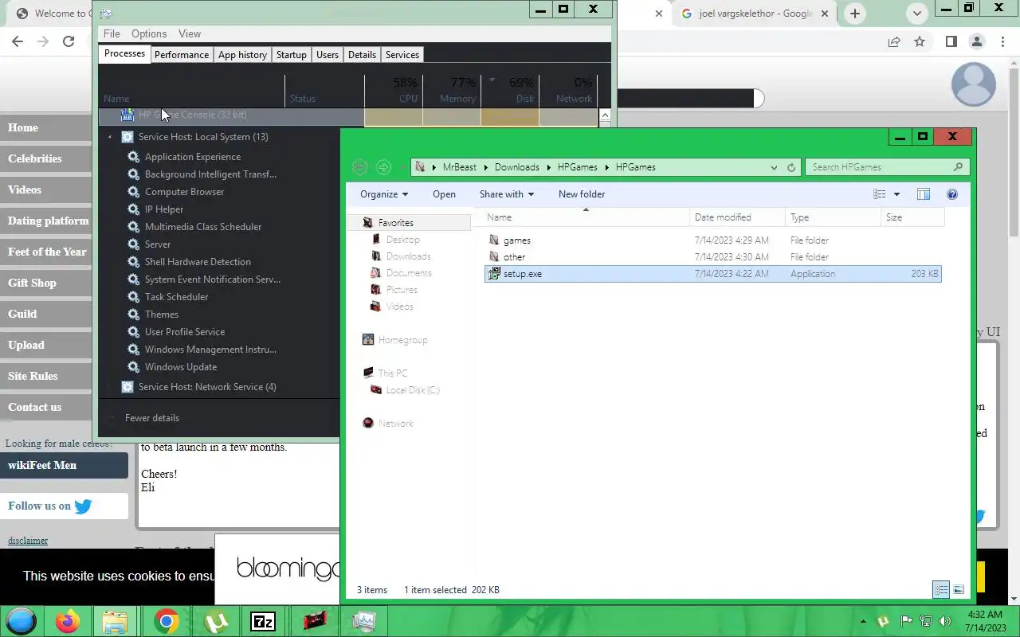The width and height of the screenshot is (1020, 637).
Task: Open Celebrities link on website sidebar
Action: click(x=45, y=158)
